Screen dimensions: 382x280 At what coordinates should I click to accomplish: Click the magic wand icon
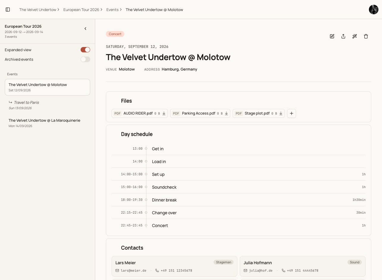coord(355,36)
